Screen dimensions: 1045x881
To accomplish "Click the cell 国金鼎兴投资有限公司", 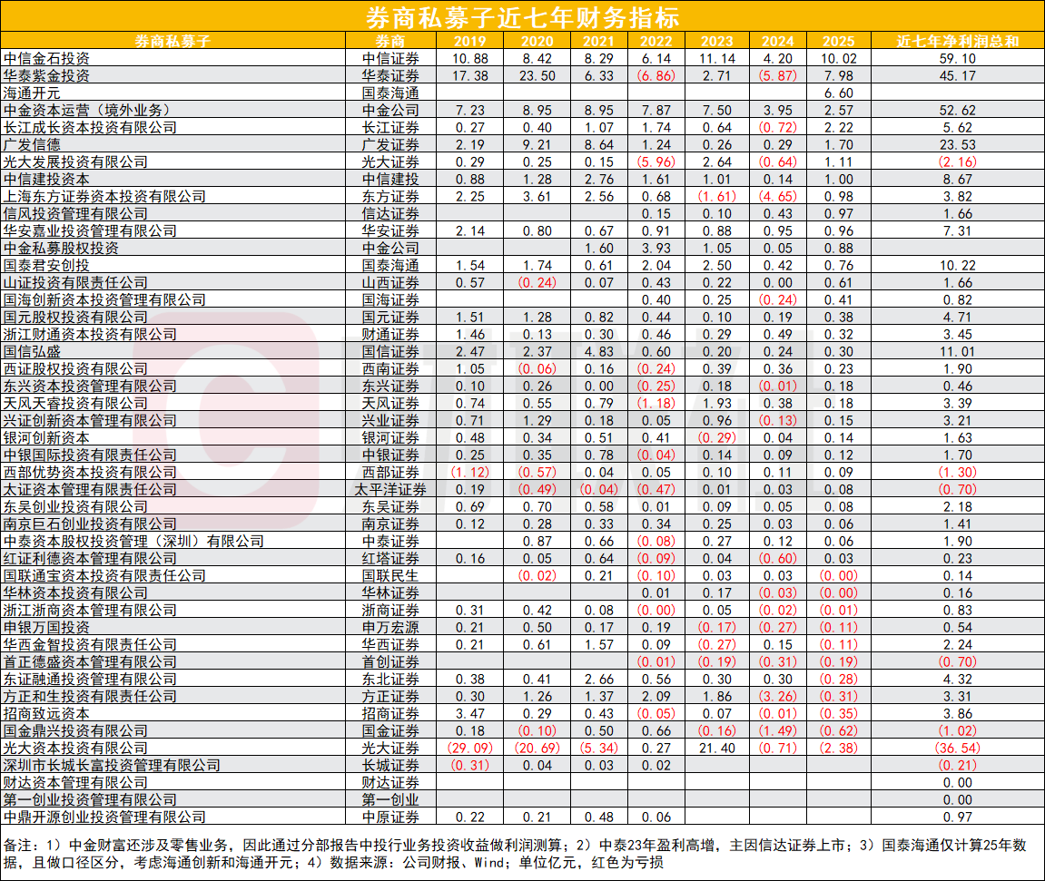I will [75, 731].
